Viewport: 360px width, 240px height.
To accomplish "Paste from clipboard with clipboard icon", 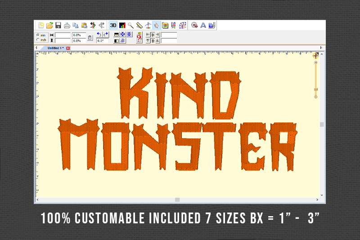I will point(84,25).
